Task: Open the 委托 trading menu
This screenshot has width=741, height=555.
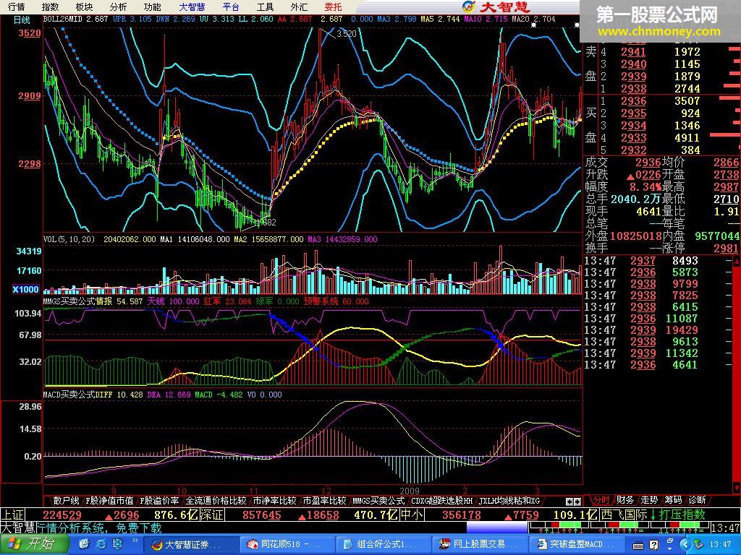Action: (x=333, y=7)
